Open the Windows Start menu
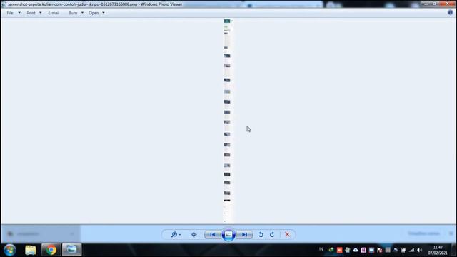Image resolution: width=457 pixels, height=257 pixels. (9, 250)
